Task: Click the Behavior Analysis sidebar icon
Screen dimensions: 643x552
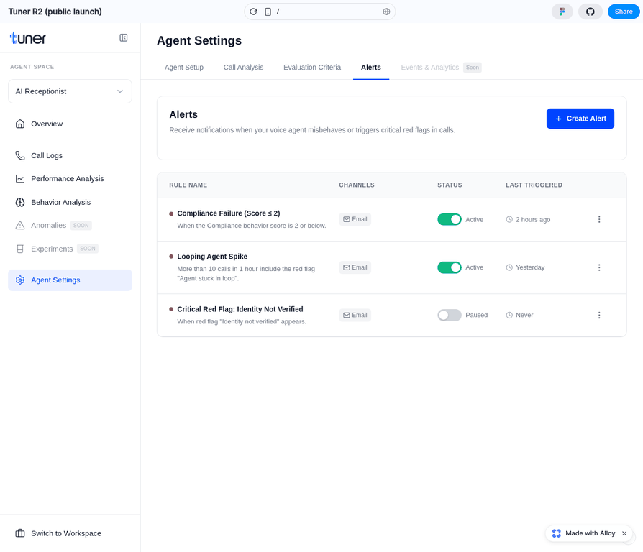Action: click(x=20, y=202)
